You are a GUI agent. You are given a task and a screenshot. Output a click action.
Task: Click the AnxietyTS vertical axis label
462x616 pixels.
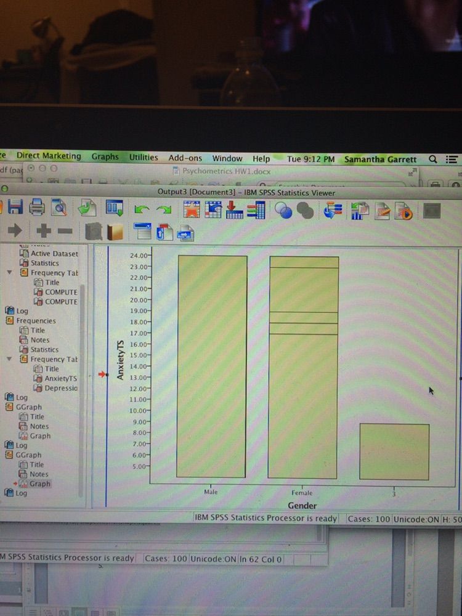pyautogui.click(x=120, y=360)
